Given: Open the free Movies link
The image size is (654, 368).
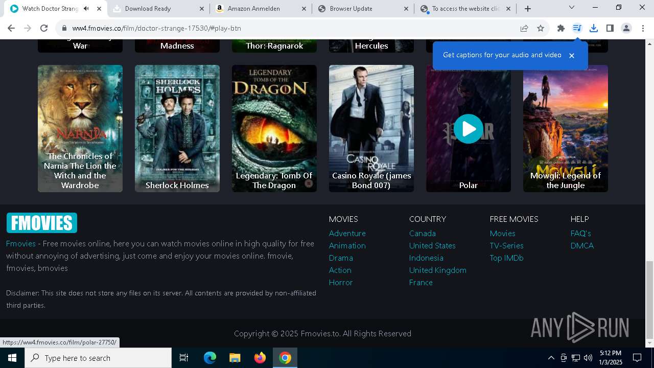Looking at the screenshot, I should 503,234.
